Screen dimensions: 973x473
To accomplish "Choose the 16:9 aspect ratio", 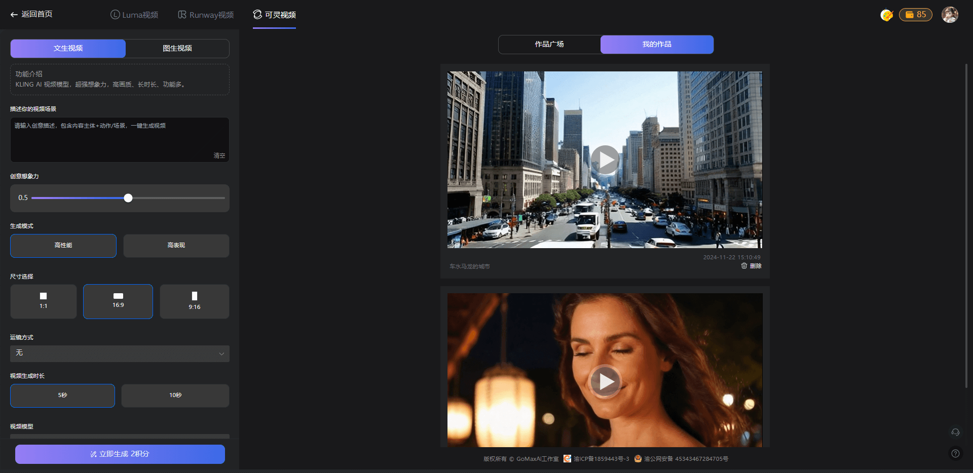I will pyautogui.click(x=118, y=301).
